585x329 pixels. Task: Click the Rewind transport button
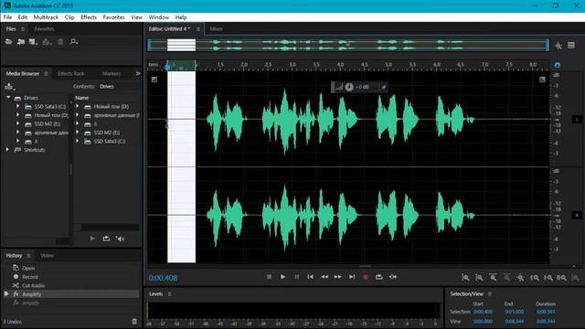click(324, 277)
